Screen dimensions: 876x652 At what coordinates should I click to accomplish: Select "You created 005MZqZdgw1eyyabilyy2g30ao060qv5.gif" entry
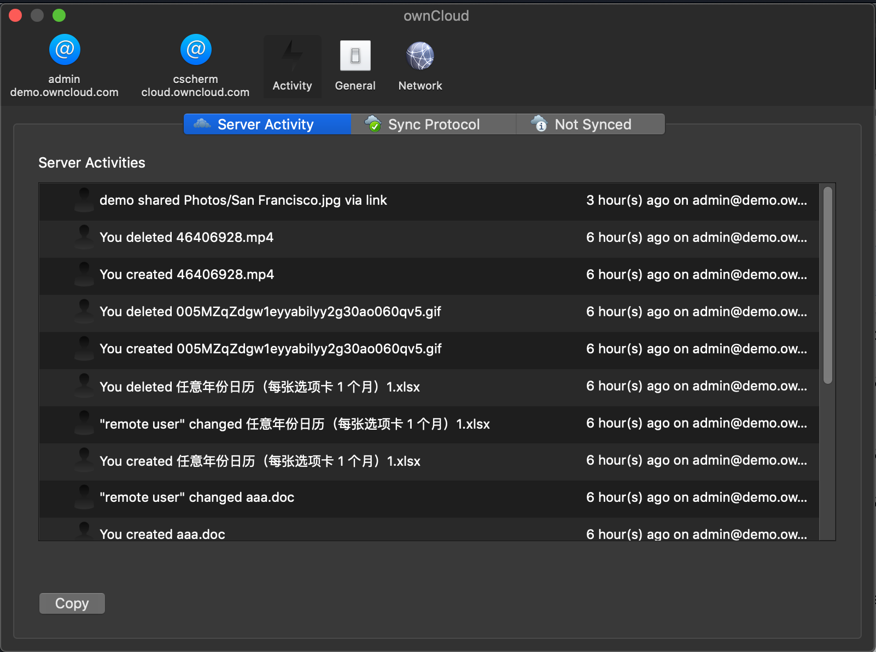pos(271,349)
